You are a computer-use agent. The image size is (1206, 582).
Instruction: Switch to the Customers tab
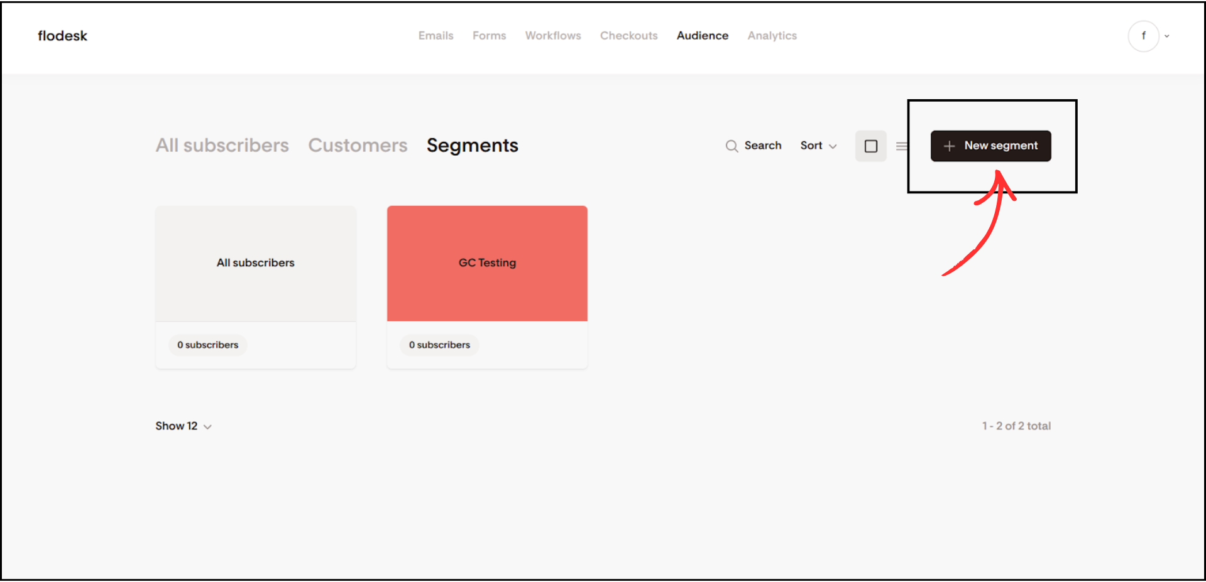pyautogui.click(x=357, y=145)
